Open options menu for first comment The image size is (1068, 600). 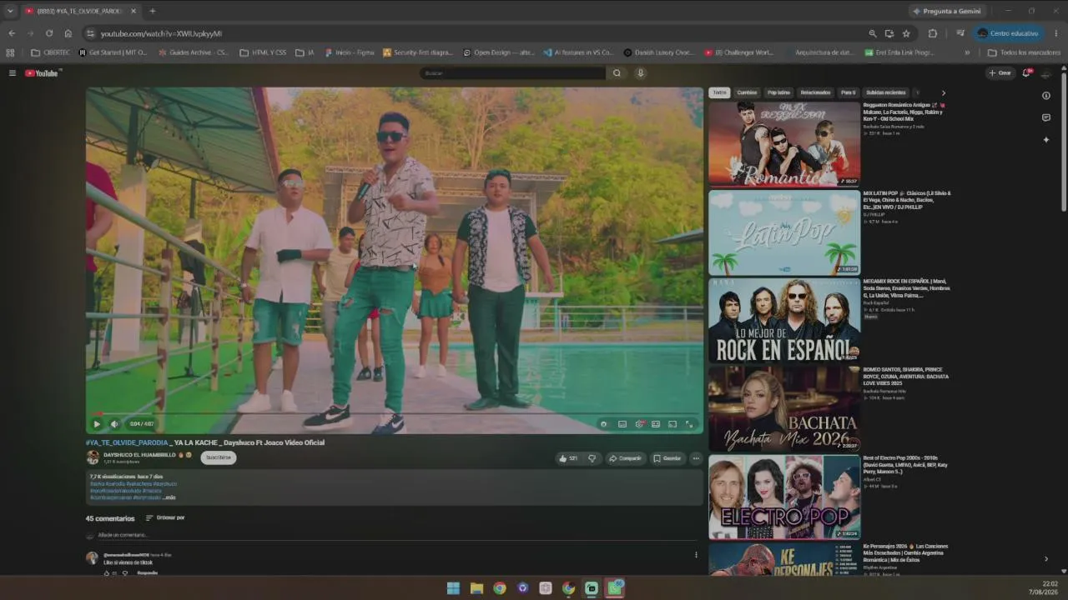696,555
